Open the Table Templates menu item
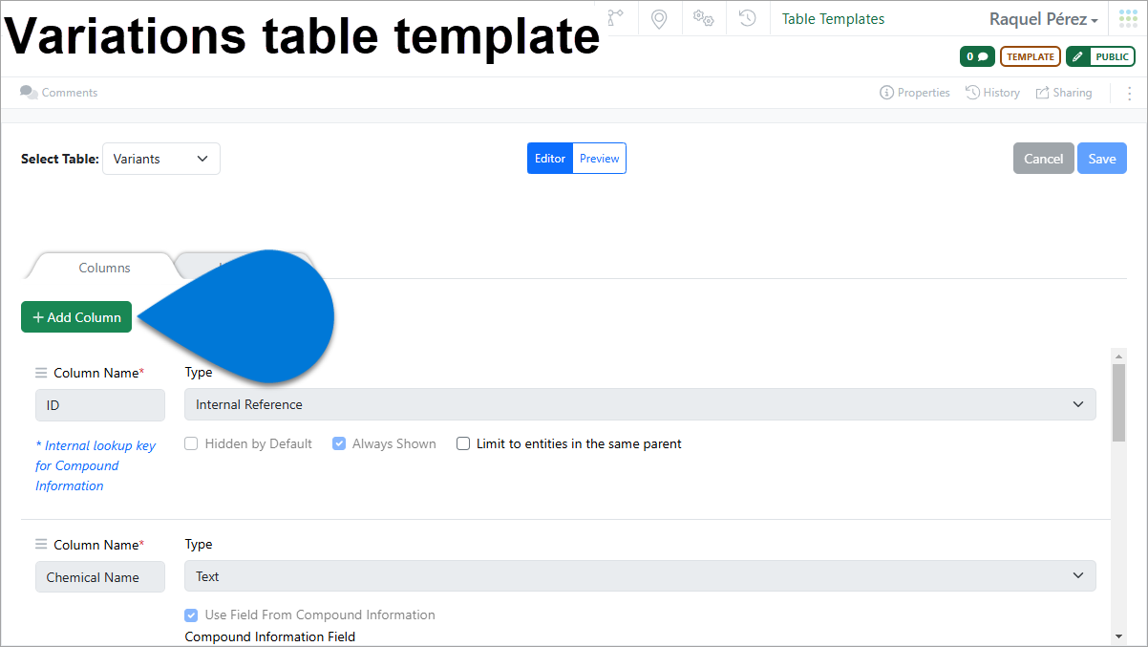 833,18
